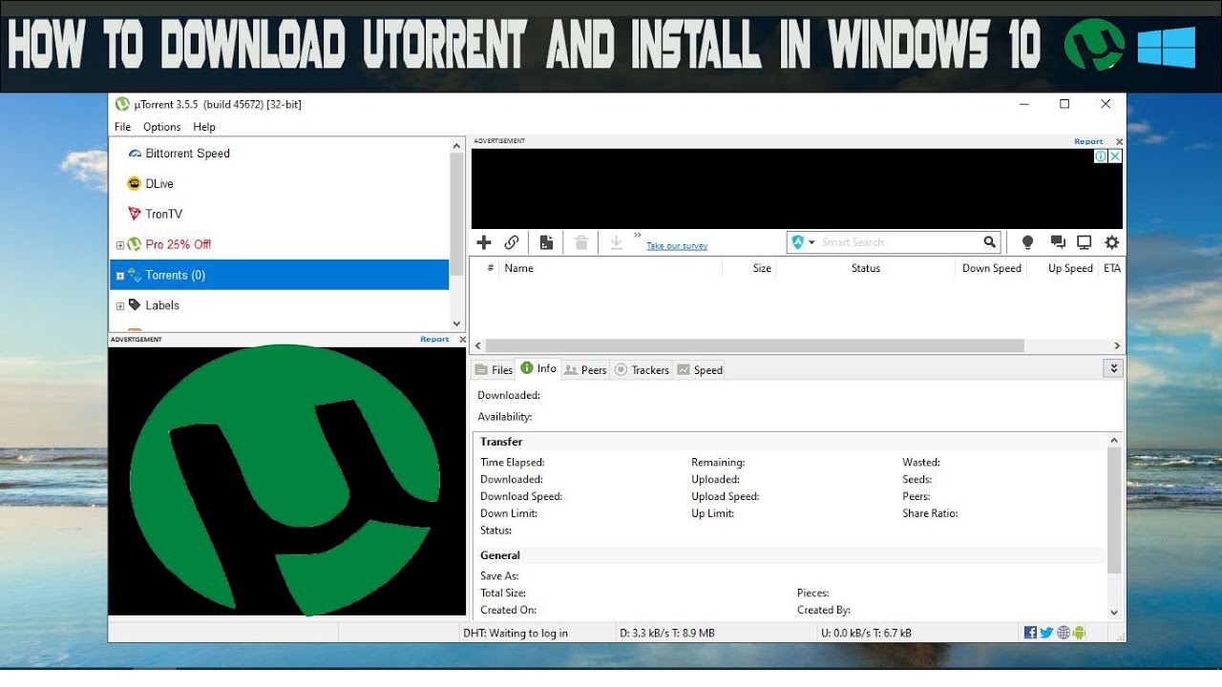Click the # column header
Screen dimensions: 1222x687
pos(491,268)
